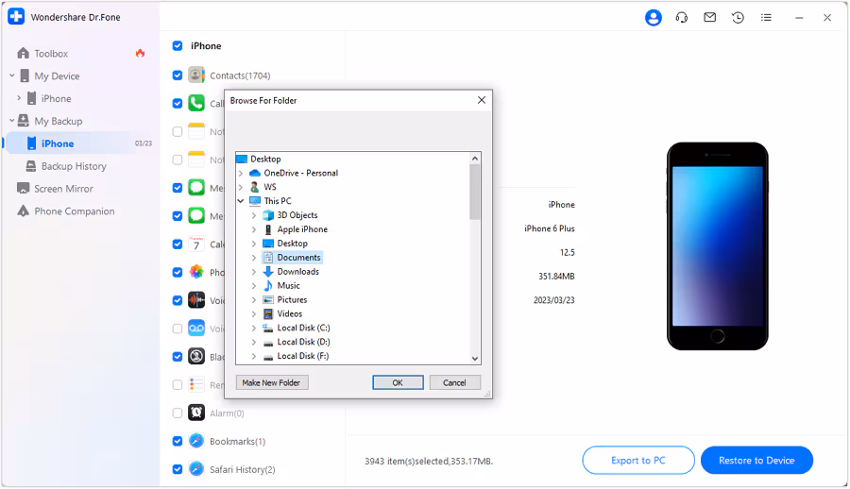850x489 pixels.
Task: Click the Contacts icon in the backup list
Action: click(196, 75)
